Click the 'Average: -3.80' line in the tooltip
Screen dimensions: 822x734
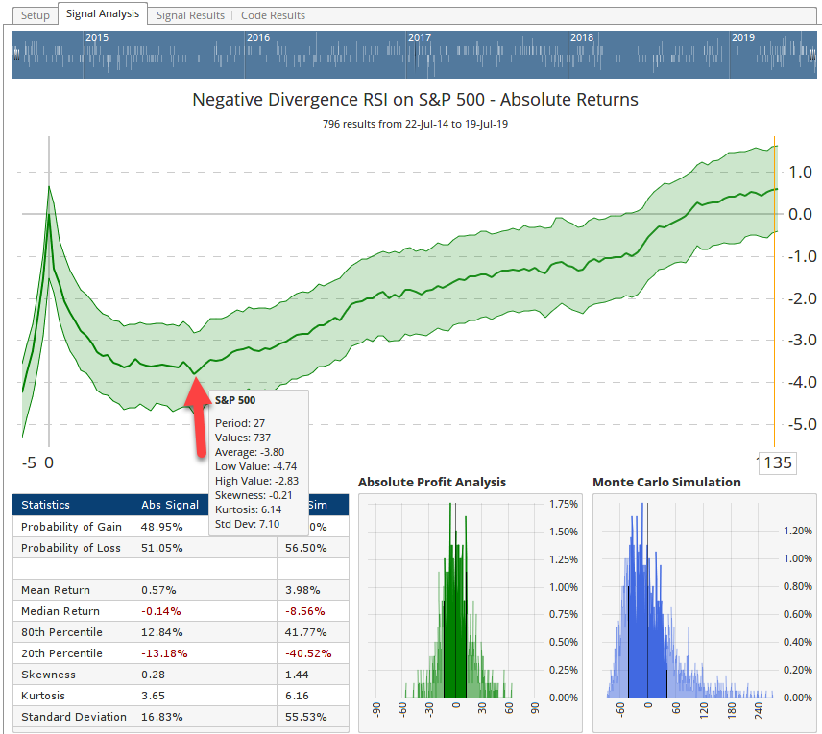tap(250, 452)
